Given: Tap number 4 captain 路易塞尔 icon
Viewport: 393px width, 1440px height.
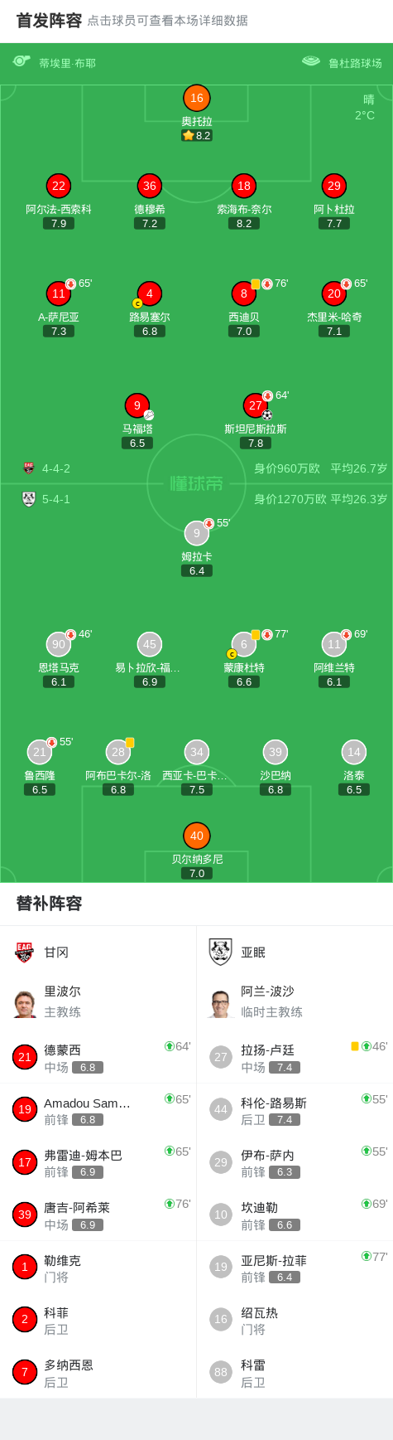Looking at the screenshot, I should [149, 293].
